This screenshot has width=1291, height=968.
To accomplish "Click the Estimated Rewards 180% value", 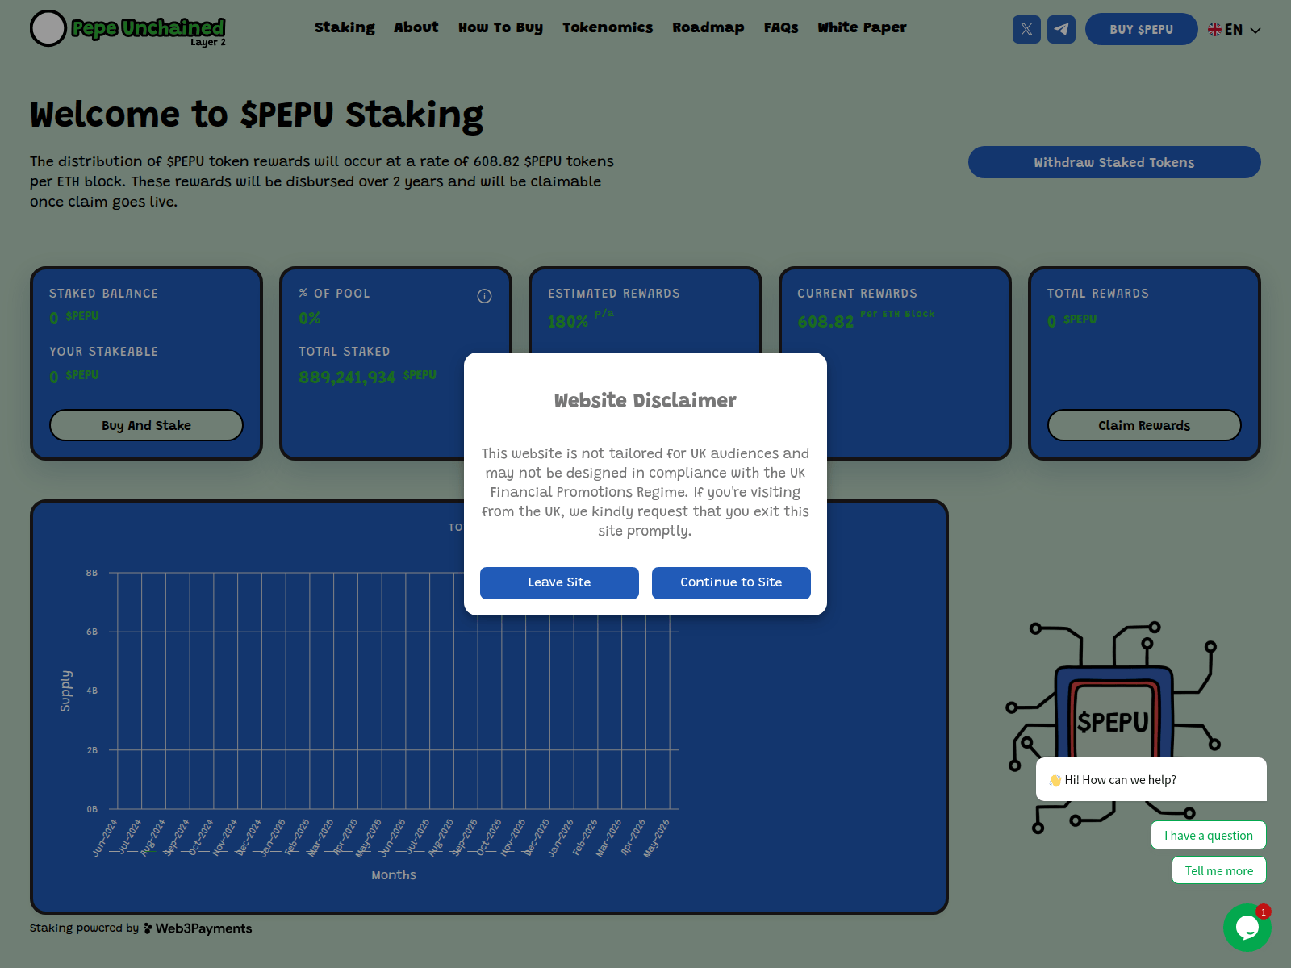I will click(x=568, y=321).
